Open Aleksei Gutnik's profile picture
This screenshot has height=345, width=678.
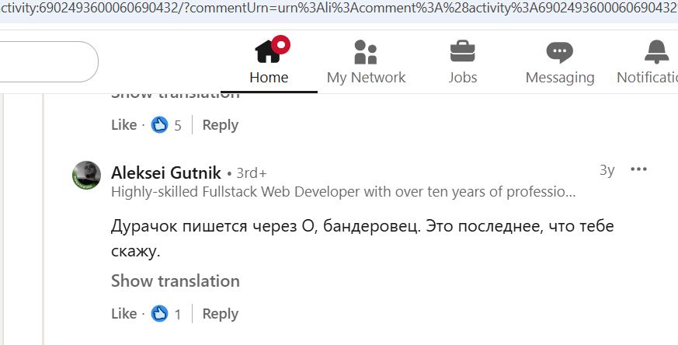[87, 175]
